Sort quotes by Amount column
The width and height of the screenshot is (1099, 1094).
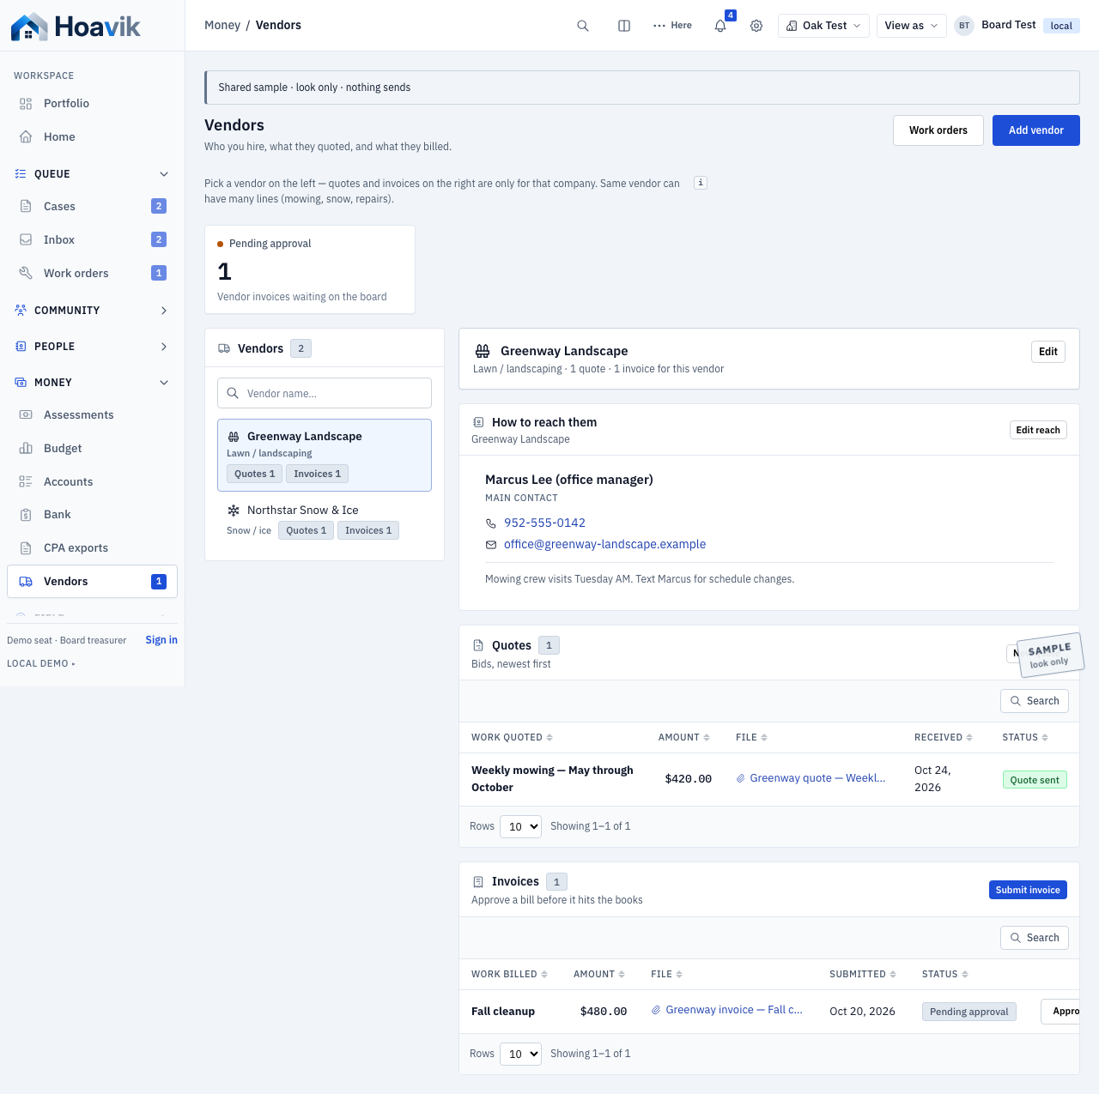click(683, 737)
